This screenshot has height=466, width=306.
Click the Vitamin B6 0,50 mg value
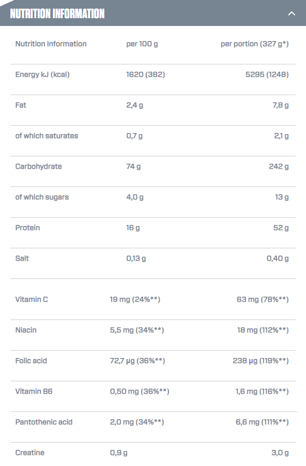tap(140, 391)
